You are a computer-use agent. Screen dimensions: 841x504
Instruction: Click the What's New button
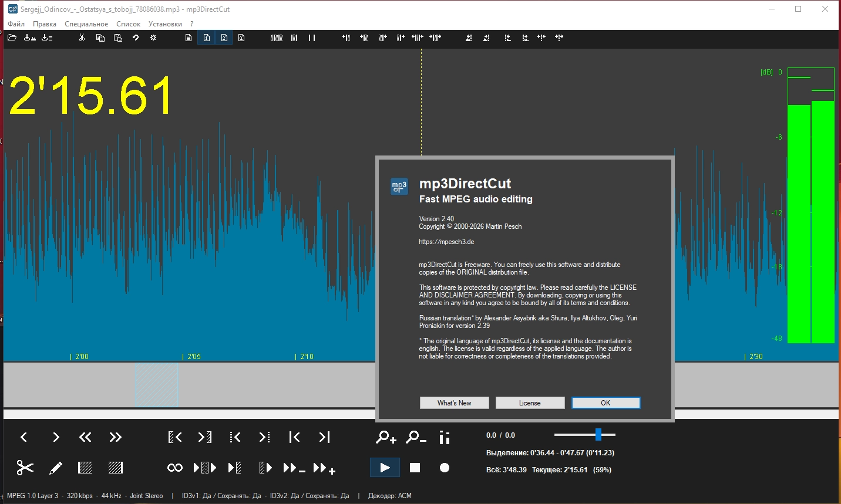tap(454, 403)
